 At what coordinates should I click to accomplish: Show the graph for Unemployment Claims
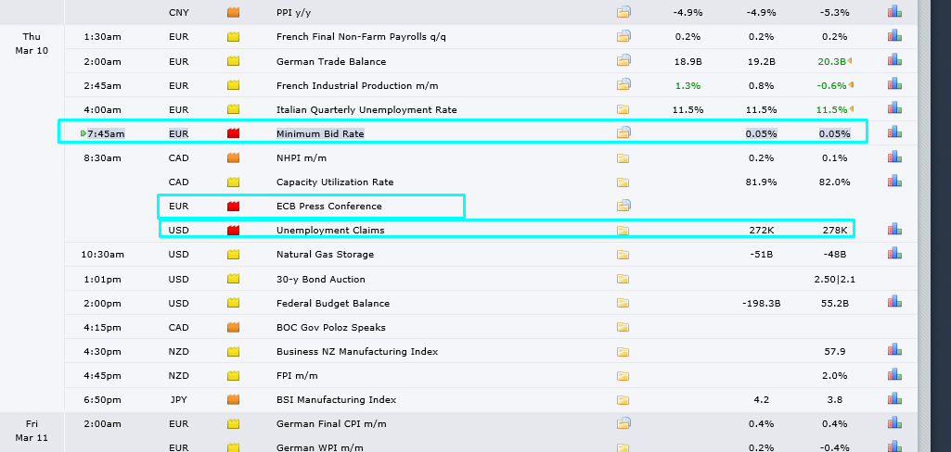pyautogui.click(x=894, y=230)
